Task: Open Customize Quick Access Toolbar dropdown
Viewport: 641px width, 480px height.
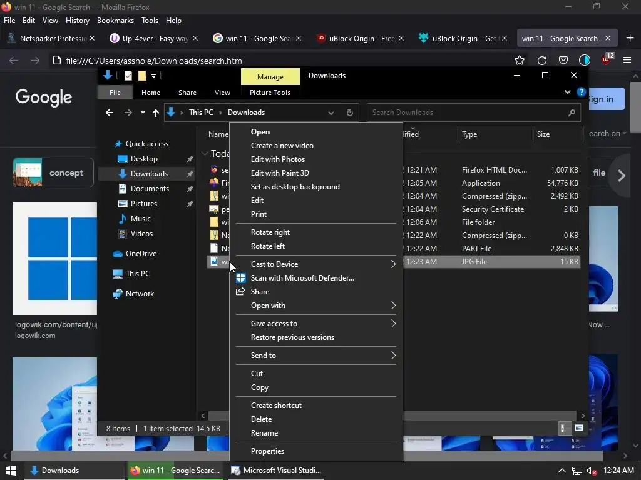Action: point(154,76)
